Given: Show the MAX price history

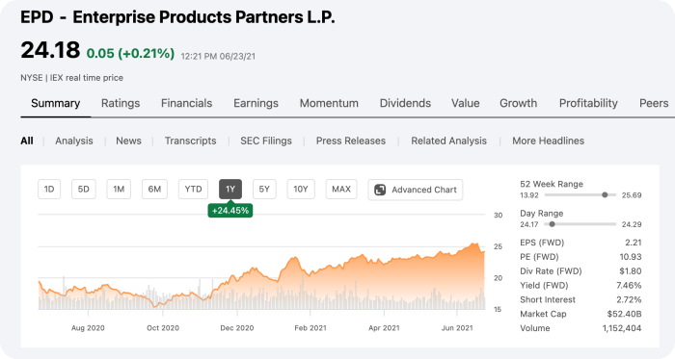Looking at the screenshot, I should tap(341, 190).
